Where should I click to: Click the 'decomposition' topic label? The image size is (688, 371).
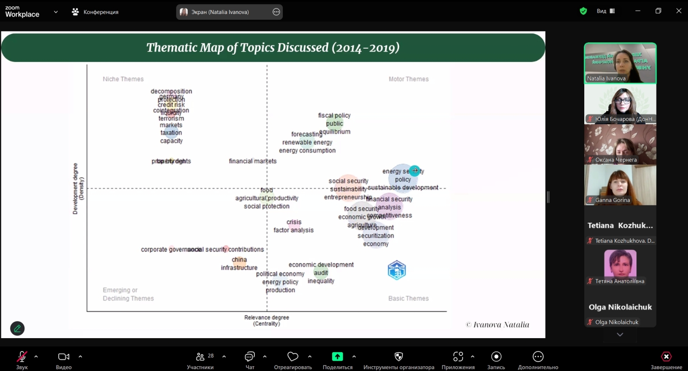[171, 91]
